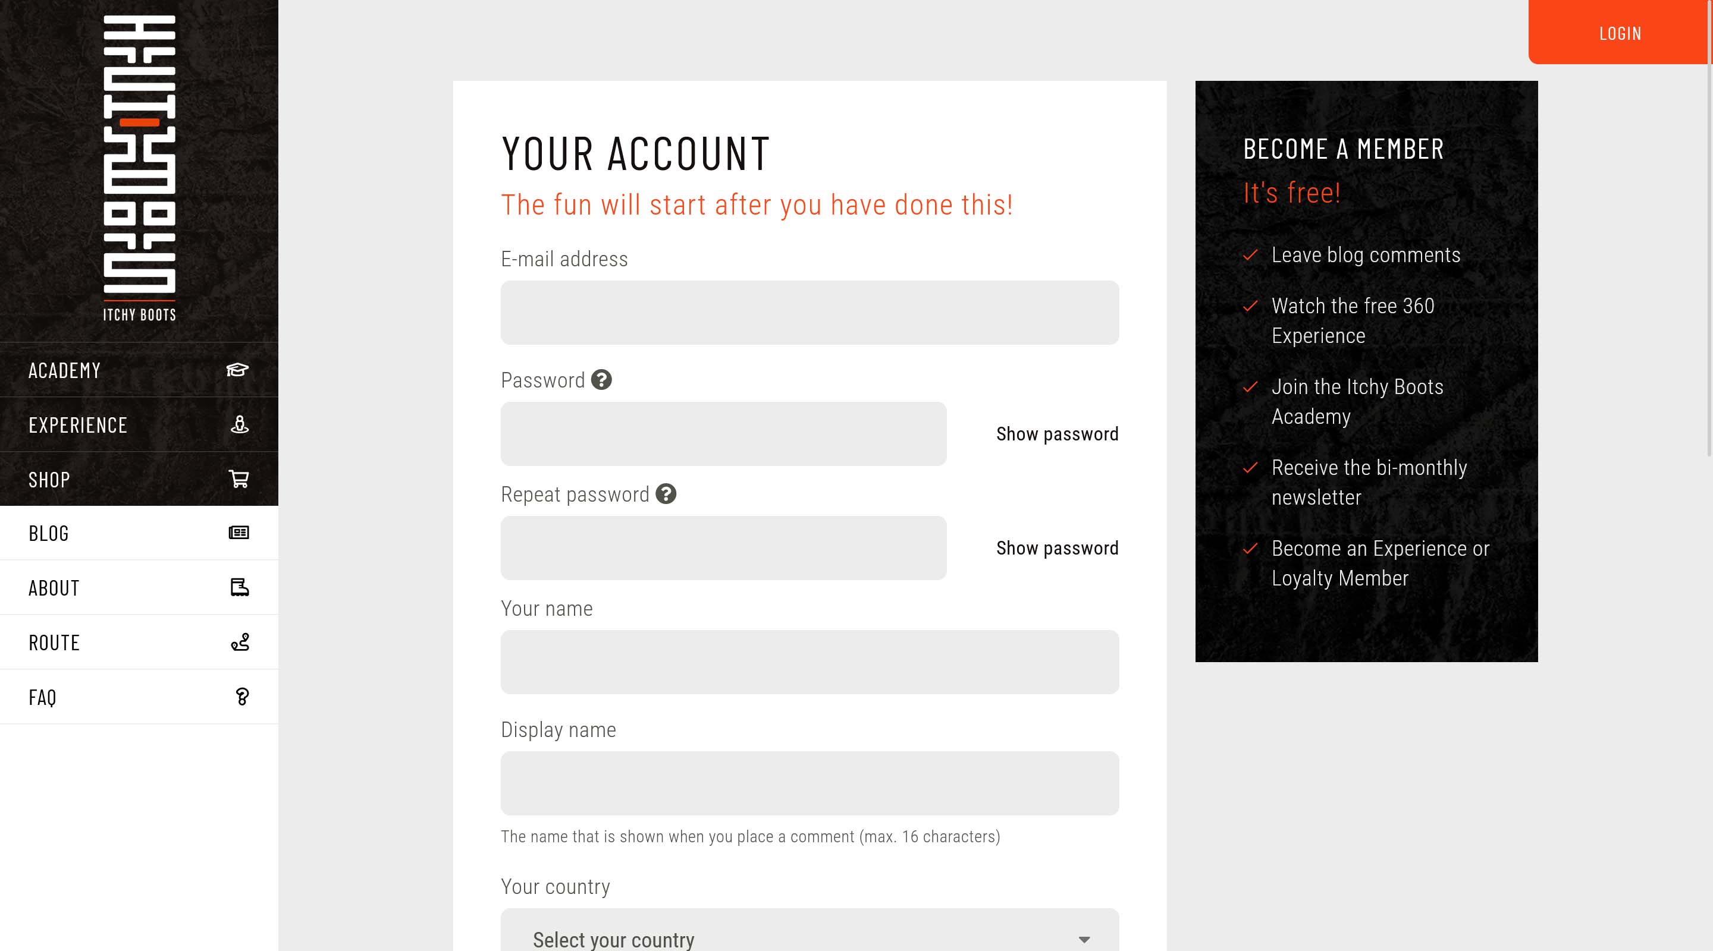Go to the Blog menu item
Screen dimensions: 1713x951
(x=49, y=533)
